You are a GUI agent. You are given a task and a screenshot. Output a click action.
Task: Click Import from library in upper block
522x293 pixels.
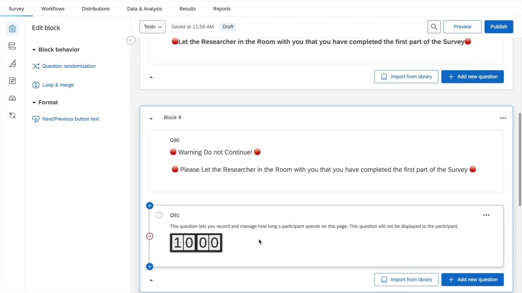point(406,77)
